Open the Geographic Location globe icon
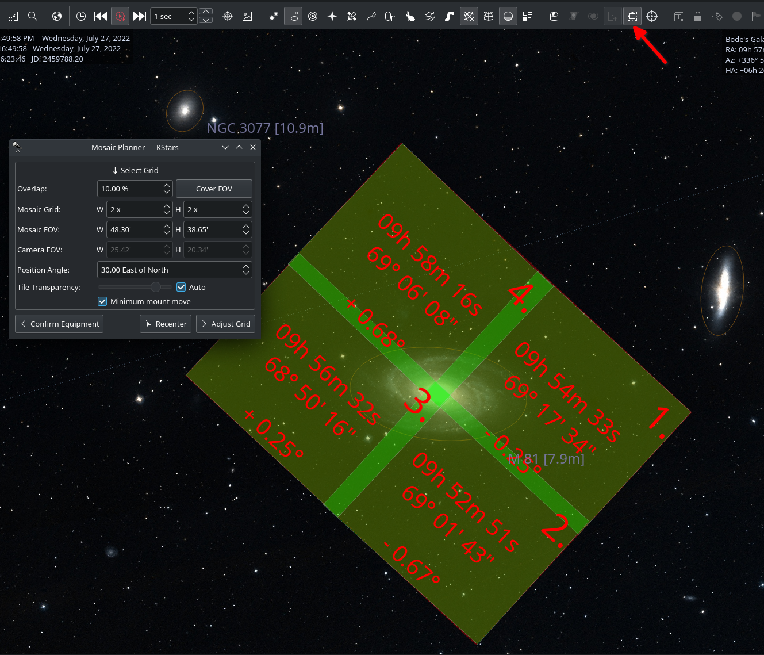The width and height of the screenshot is (764, 655). click(56, 16)
